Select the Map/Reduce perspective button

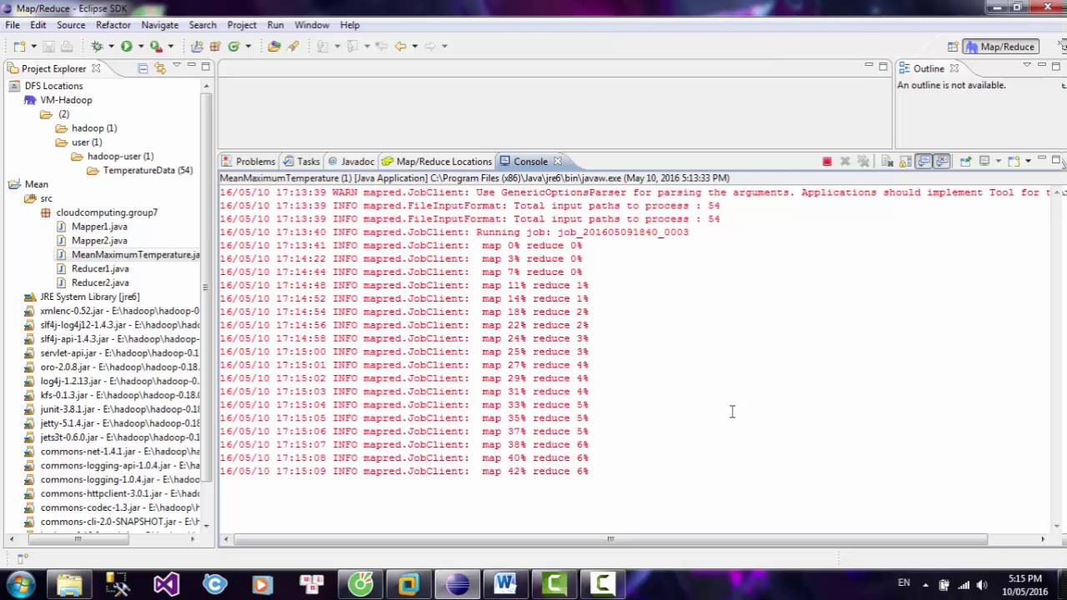click(x=1000, y=47)
